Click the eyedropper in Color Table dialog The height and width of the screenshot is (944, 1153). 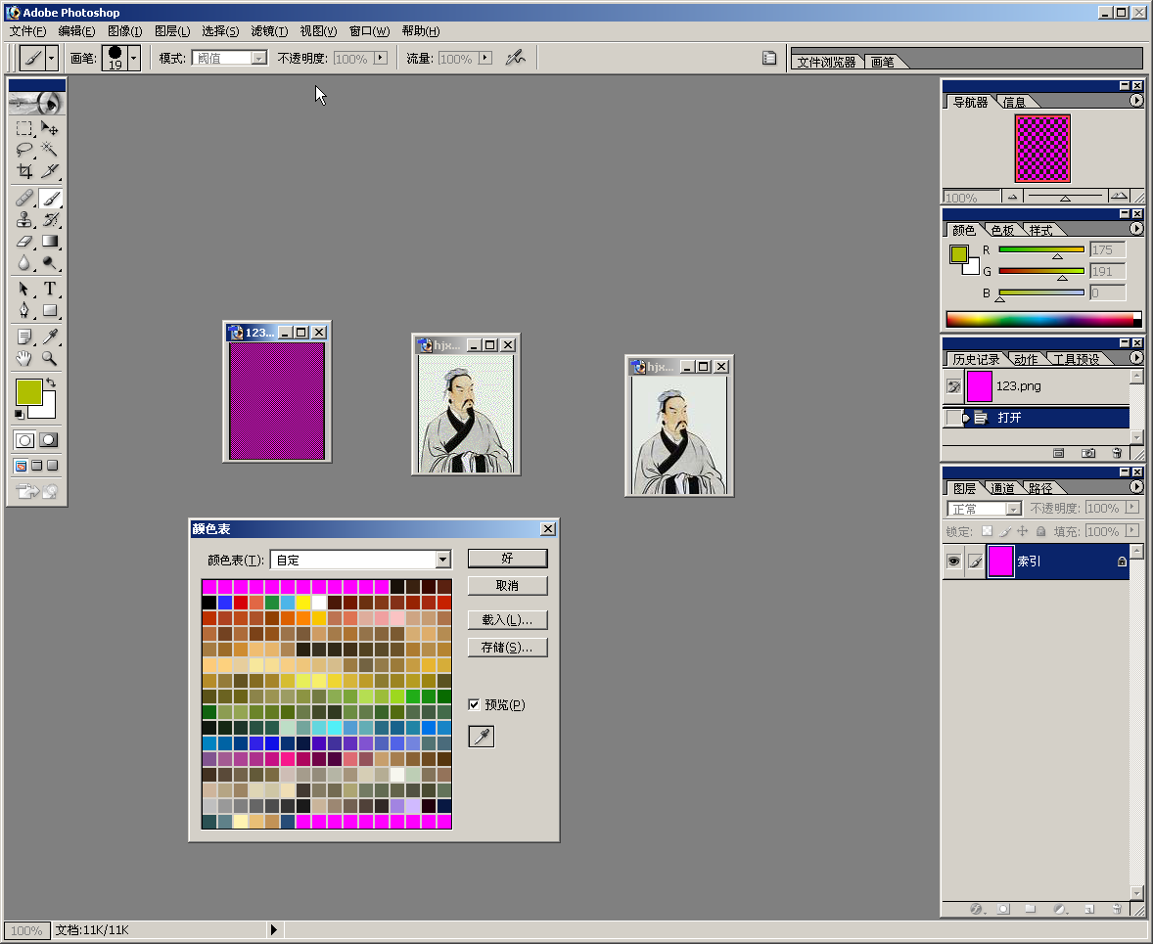(482, 737)
